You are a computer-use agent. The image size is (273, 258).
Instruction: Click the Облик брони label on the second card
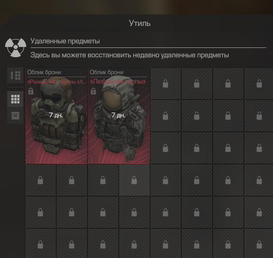click(x=106, y=72)
